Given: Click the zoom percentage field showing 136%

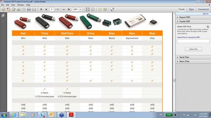Looking at the screenshot, I should click(x=75, y=10).
